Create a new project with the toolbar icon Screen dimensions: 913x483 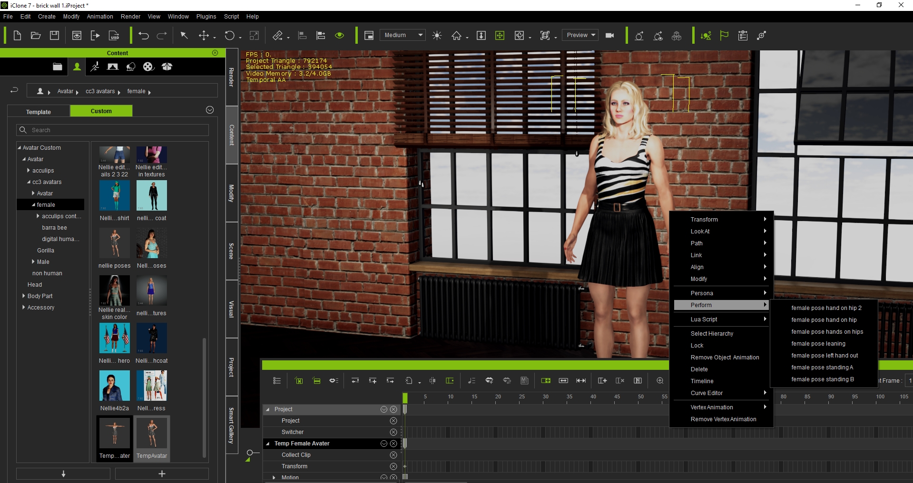[x=17, y=36]
